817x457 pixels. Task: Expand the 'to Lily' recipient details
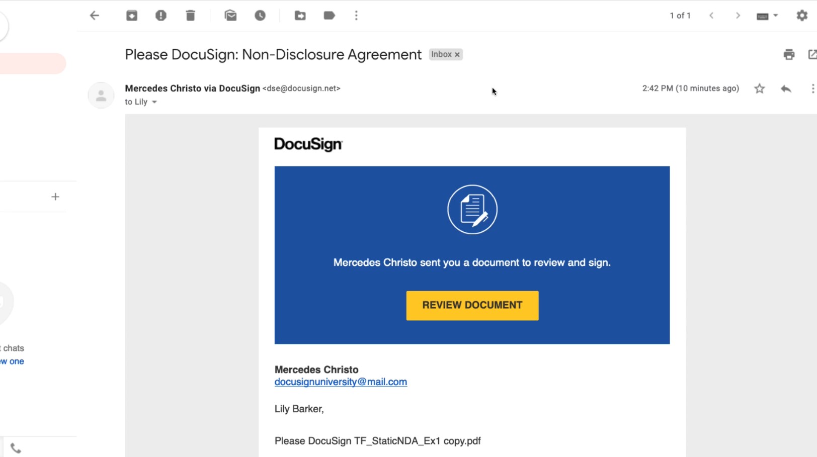154,102
